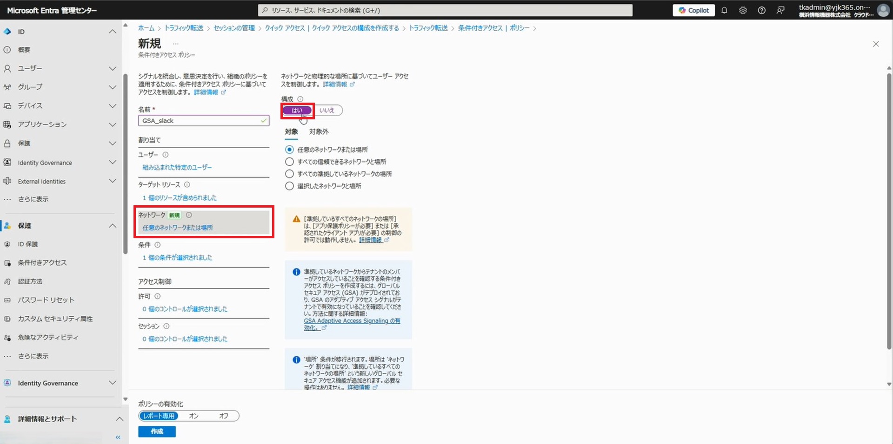Expand the ユーザー sidebar chevron
893x444 pixels.
coord(113,69)
